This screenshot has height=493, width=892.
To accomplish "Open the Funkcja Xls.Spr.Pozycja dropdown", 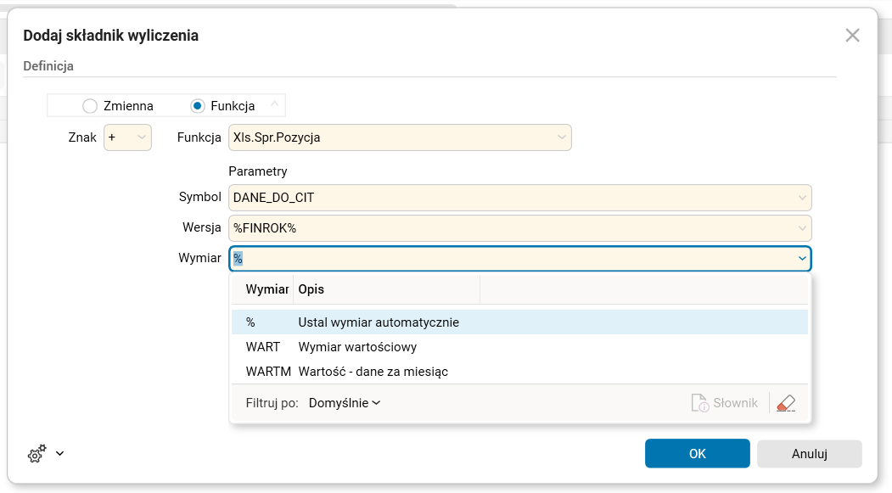I will pyautogui.click(x=561, y=137).
